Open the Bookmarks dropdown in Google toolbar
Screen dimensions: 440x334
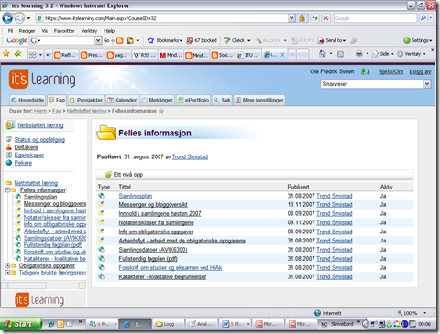pyautogui.click(x=181, y=40)
